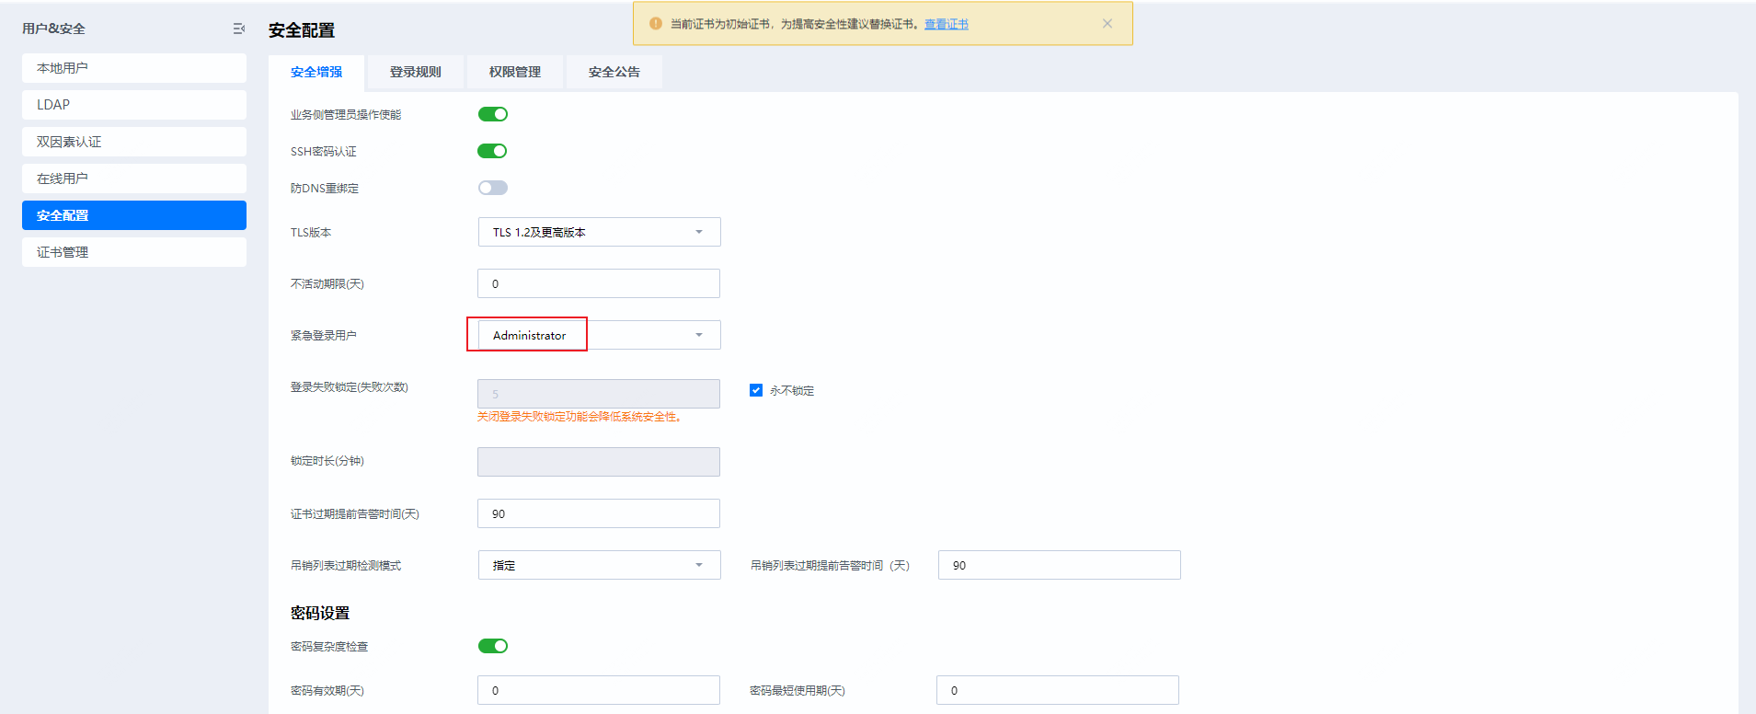The image size is (1756, 714).
Task: Open the 紧急登录用户 dropdown
Action: click(599, 335)
